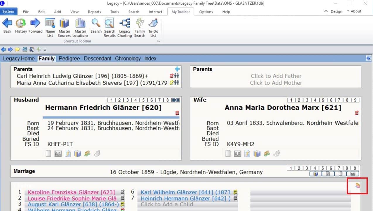Click marriage notes pencil button

328,174
